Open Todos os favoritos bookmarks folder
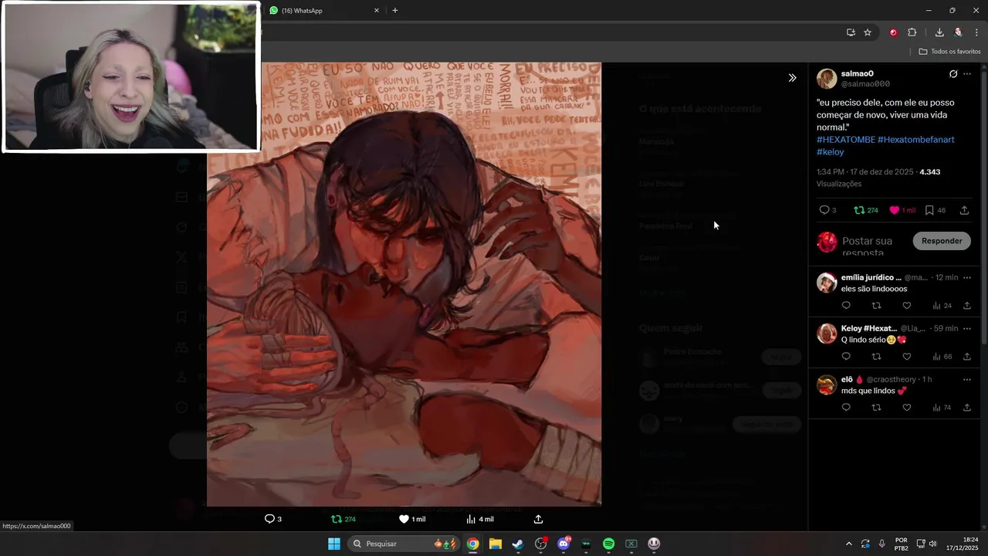 pos(949,52)
